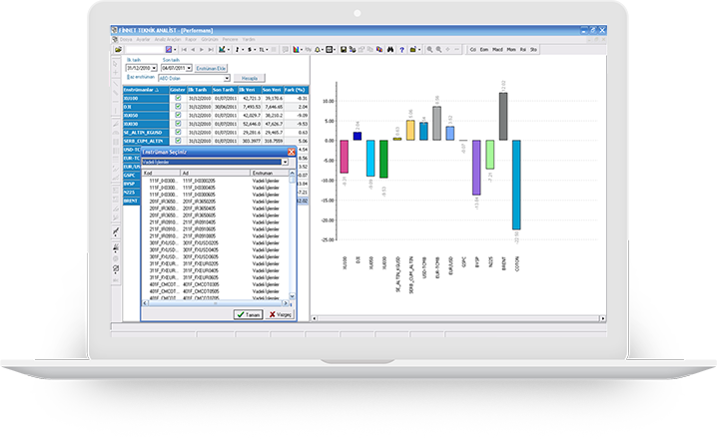The height and width of the screenshot is (439, 717).
Task: Click the zoom in magnifier icon
Action: click(x=429, y=49)
